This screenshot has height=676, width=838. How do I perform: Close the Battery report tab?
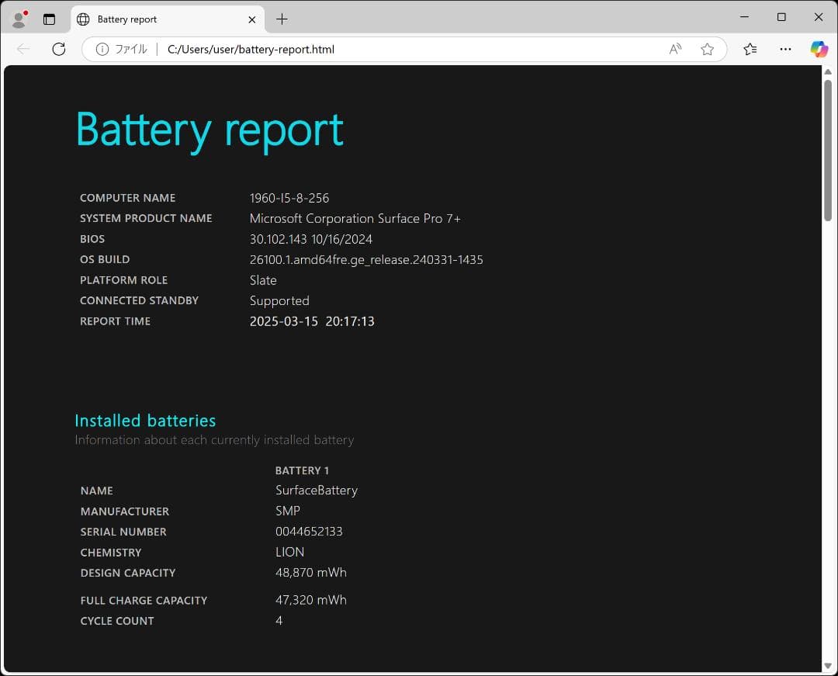click(x=251, y=19)
